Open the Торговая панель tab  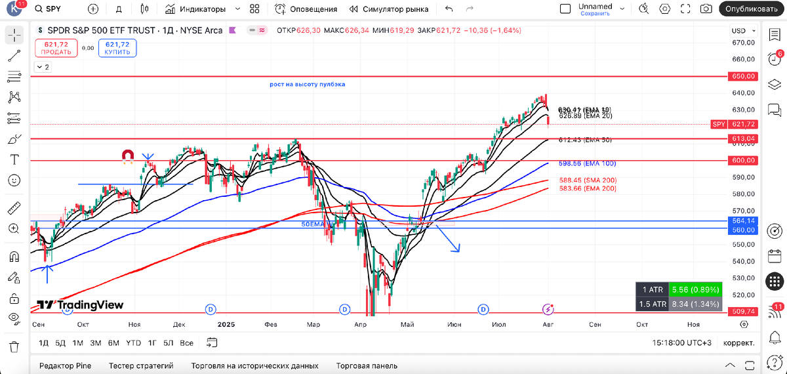pos(367,366)
